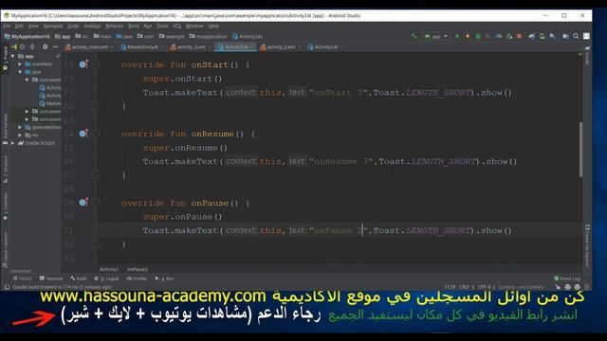Click the Stop red square icon
The image size is (607, 341).
click(519, 36)
